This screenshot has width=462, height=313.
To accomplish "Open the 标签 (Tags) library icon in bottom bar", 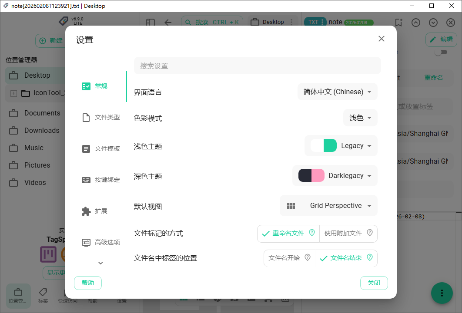I will [x=44, y=295].
